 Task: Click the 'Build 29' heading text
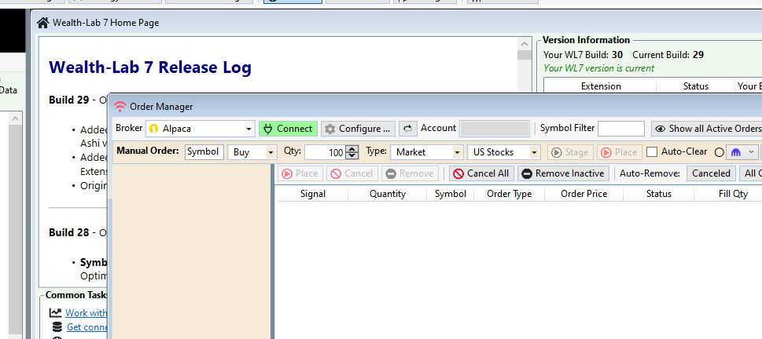[x=69, y=100]
